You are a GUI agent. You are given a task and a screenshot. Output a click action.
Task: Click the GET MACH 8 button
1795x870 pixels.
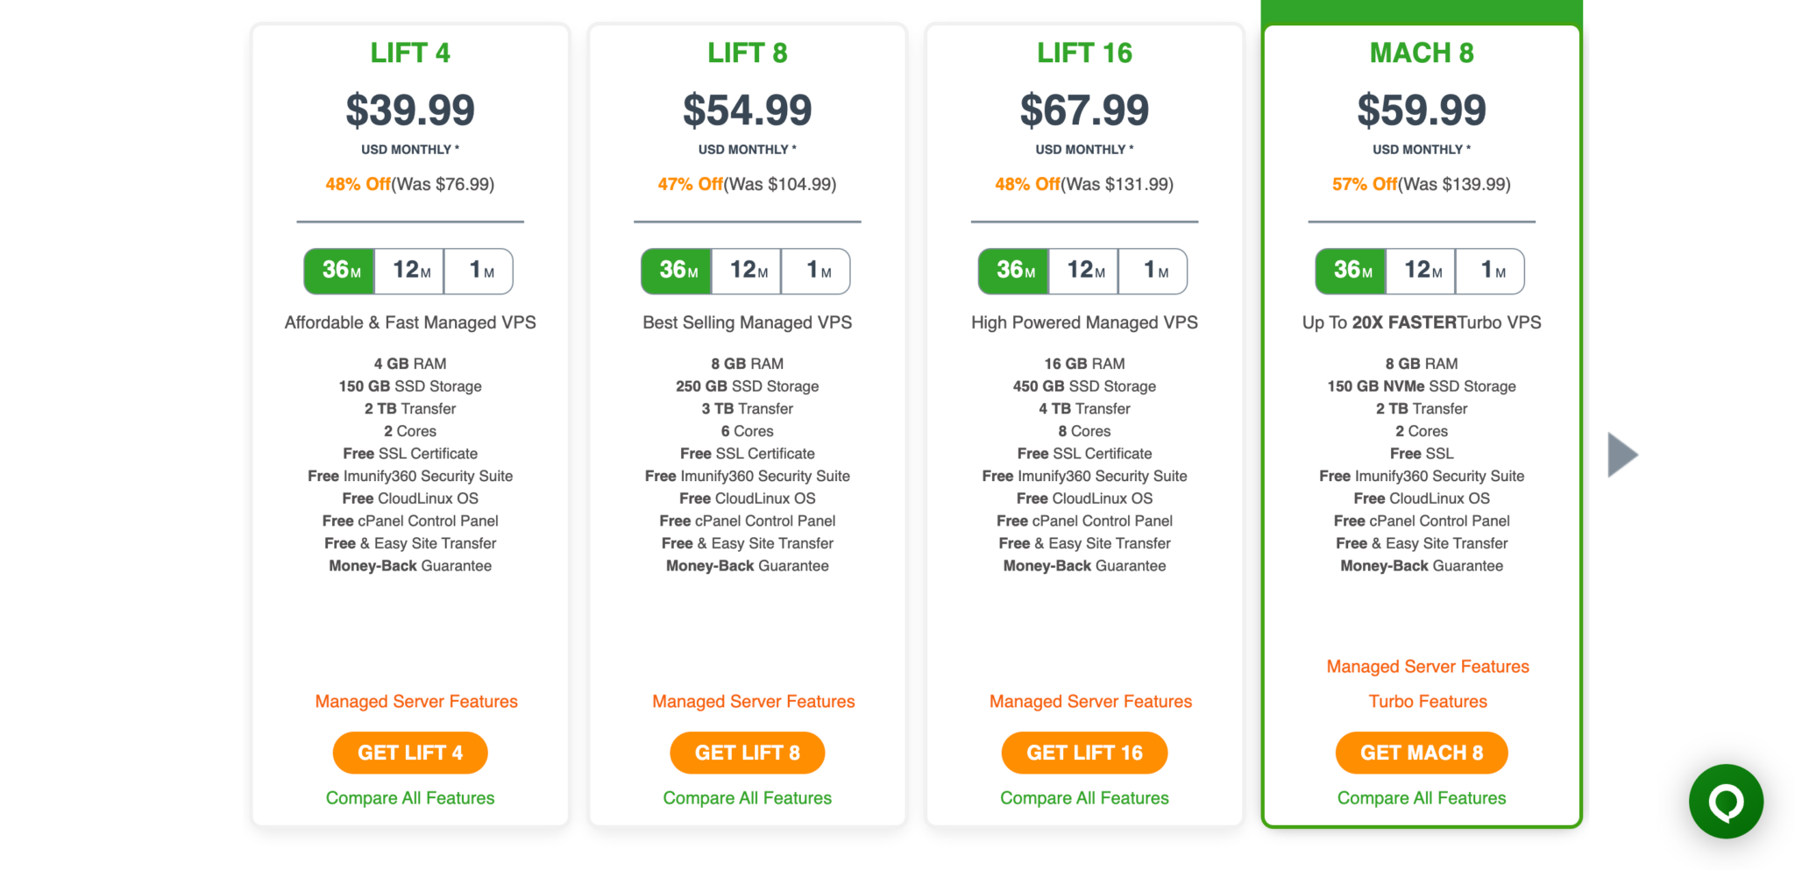(x=1421, y=752)
